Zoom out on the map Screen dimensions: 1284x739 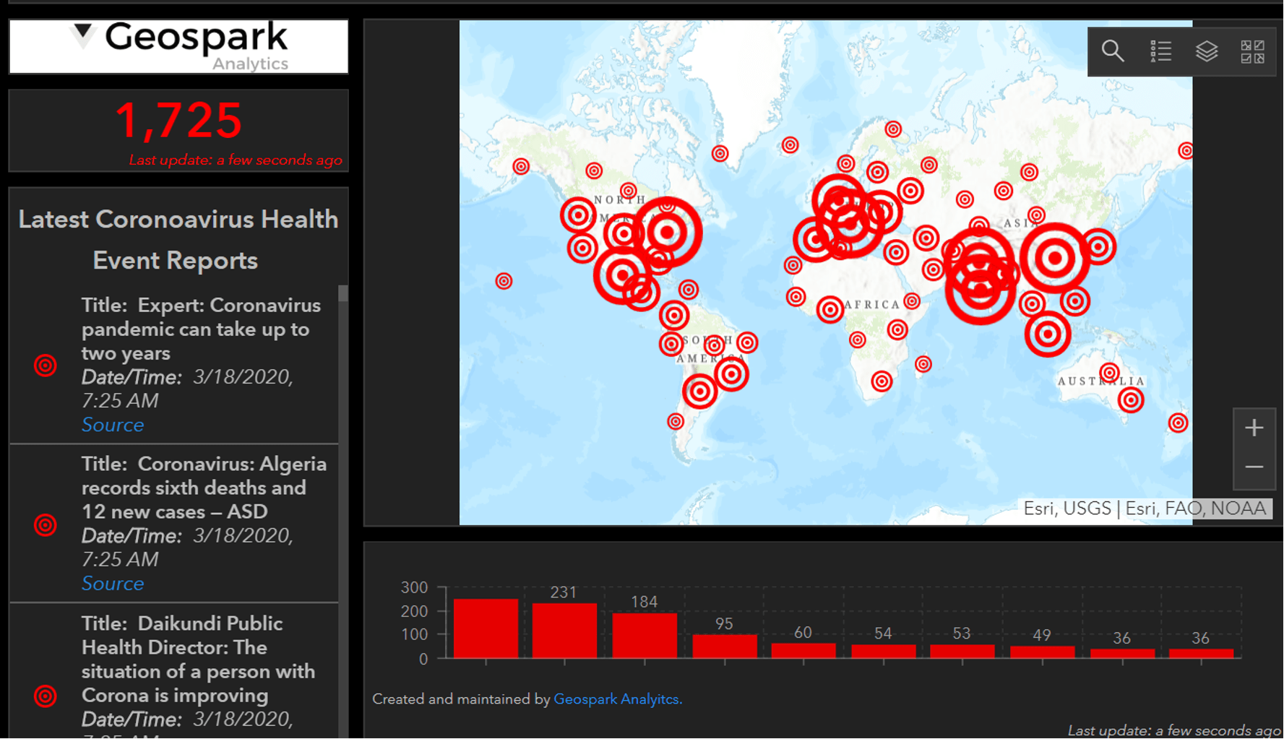coord(1254,467)
